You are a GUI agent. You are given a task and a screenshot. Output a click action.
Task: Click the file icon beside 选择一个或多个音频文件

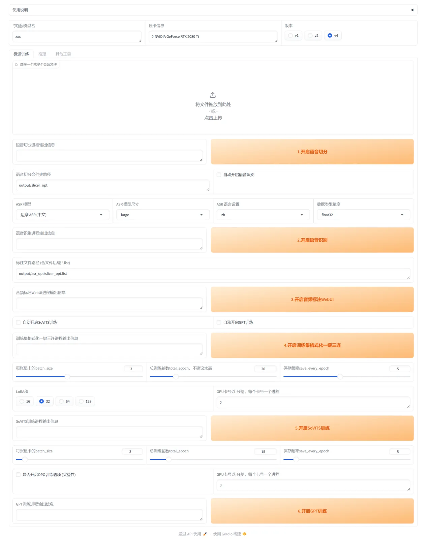click(16, 64)
